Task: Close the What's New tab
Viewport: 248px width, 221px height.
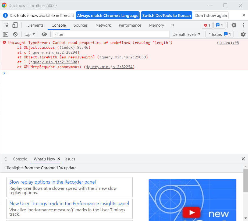Action: 59,159
